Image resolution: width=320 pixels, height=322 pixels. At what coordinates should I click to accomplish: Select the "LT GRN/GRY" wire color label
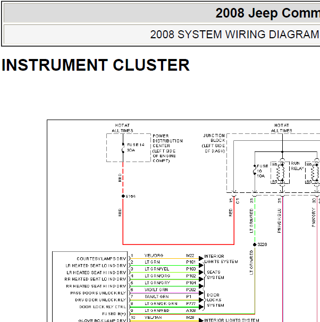(x=157, y=283)
